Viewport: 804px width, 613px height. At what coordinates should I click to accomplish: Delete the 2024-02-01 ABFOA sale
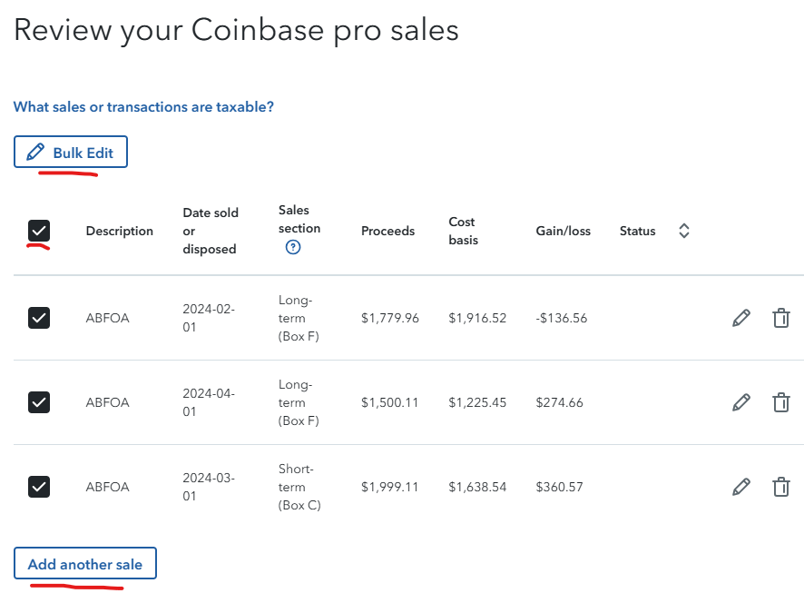[x=781, y=318]
